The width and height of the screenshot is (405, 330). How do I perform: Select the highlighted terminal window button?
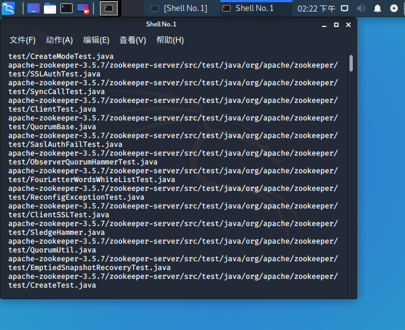109,8
